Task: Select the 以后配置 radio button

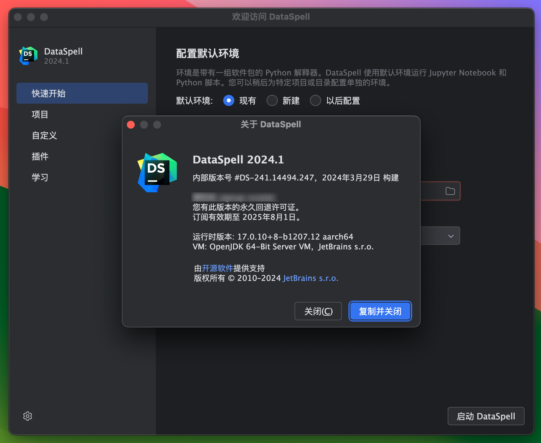Action: [316, 100]
